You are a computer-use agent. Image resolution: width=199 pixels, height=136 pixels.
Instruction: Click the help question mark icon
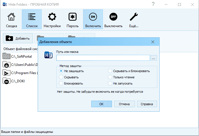(153, 4)
